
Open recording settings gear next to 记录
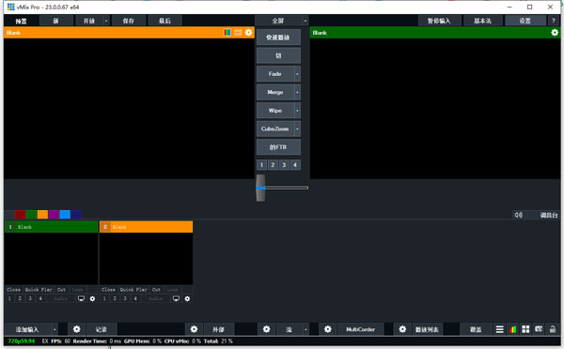point(77,329)
